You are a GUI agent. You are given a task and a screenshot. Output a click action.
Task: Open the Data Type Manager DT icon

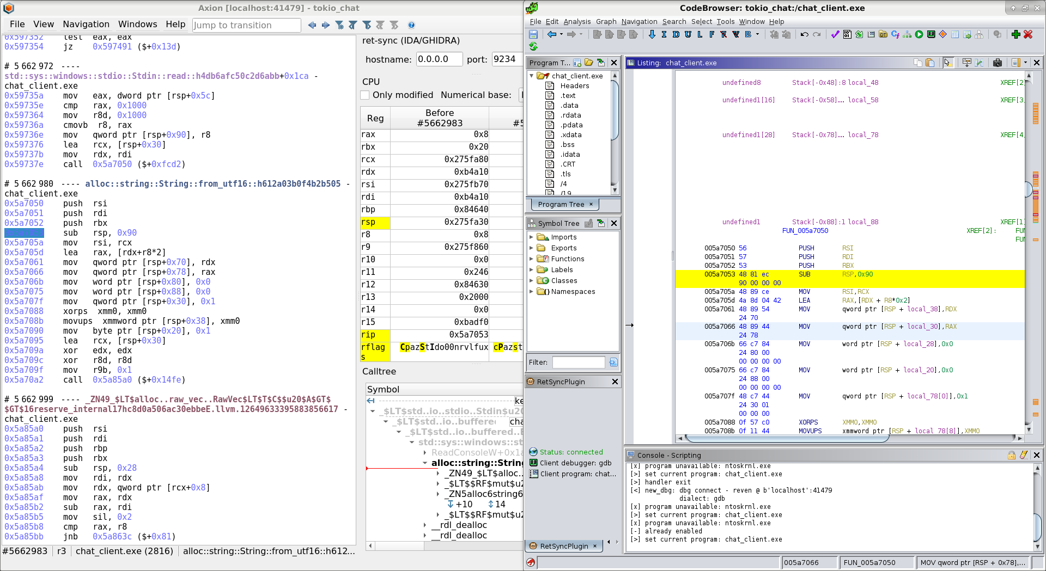[884, 34]
